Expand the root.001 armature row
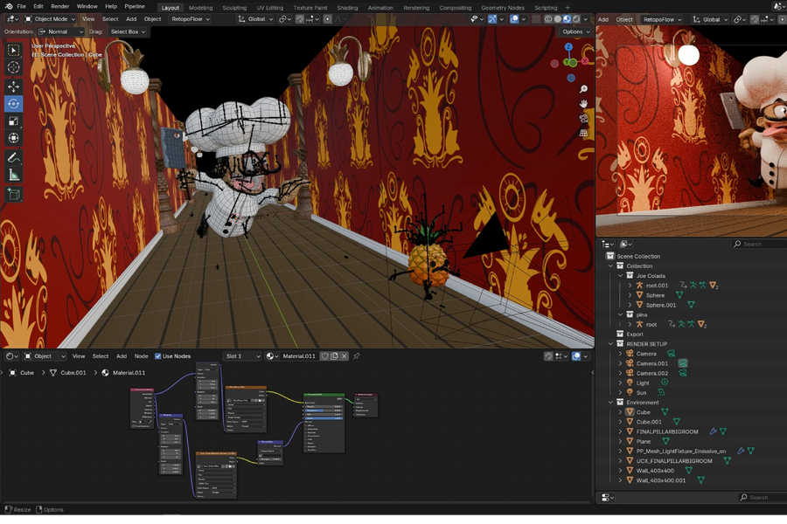This screenshot has height=524, width=787. coord(630,286)
